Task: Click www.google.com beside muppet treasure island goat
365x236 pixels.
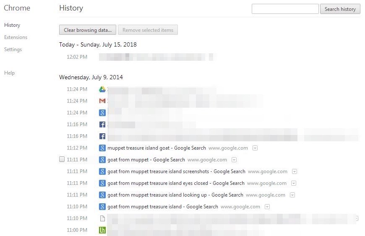Action: click(x=228, y=148)
